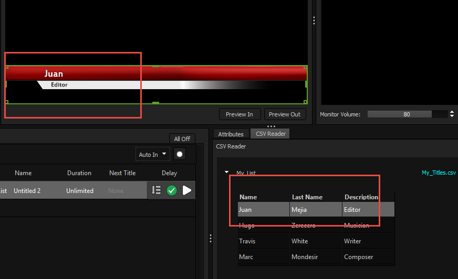Select the Travis White row
Screen dimensions: 458x279
tap(315, 241)
